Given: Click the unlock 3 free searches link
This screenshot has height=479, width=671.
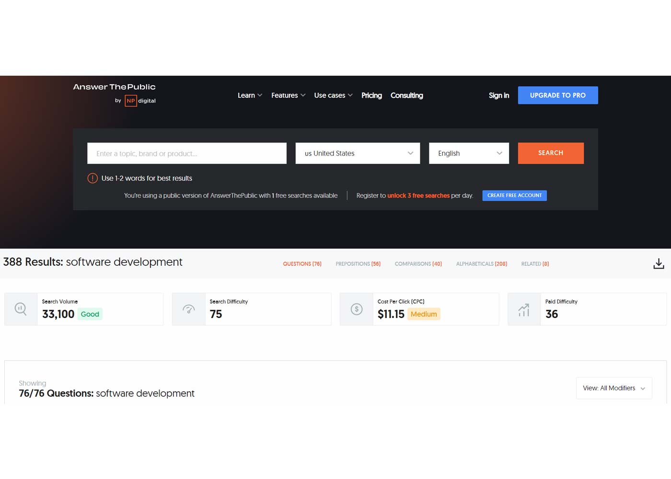Looking at the screenshot, I should coord(418,195).
